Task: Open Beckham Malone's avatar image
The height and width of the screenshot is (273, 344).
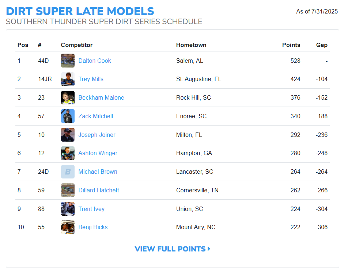Action: [68, 98]
